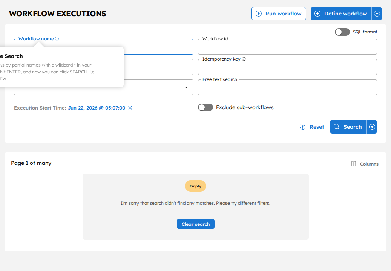The width and height of the screenshot is (391, 271).
Task: Clear the Execution Start Time filter
Action: [x=130, y=108]
